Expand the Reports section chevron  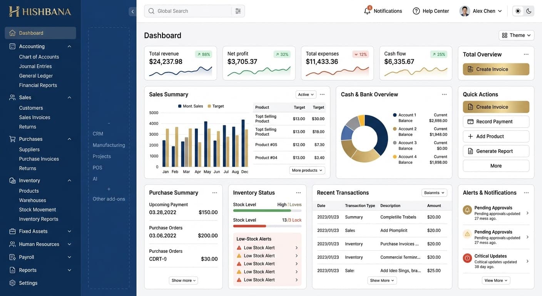69,270
